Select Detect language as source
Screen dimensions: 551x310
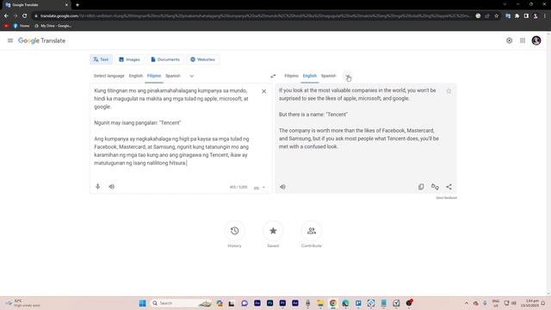coord(109,76)
